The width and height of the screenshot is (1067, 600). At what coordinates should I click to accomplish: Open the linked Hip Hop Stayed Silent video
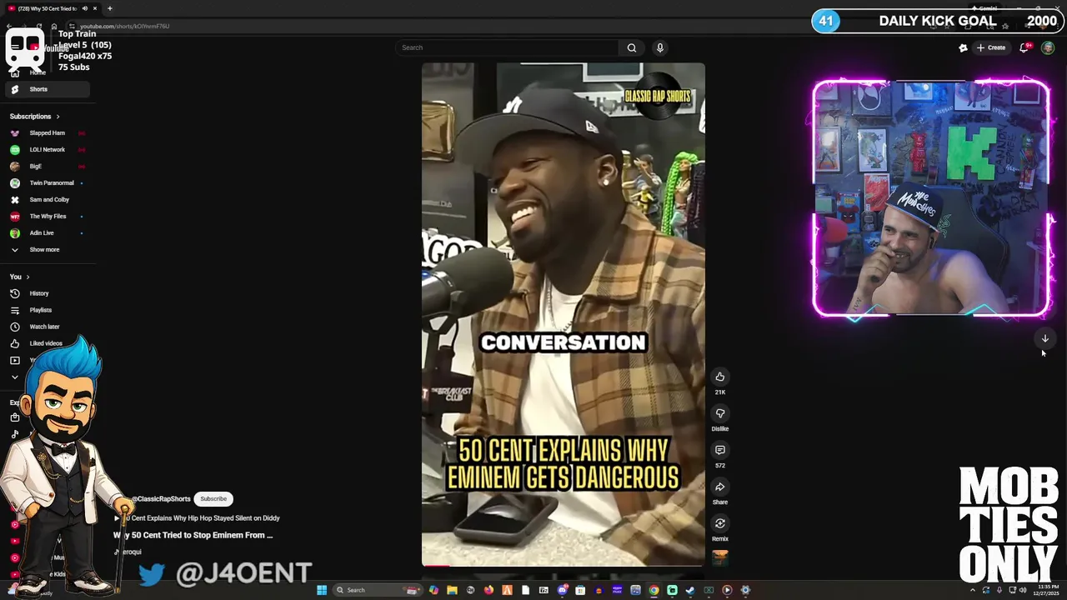click(198, 518)
